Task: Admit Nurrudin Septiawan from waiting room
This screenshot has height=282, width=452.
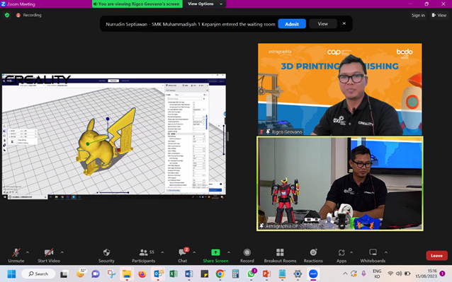Action: pos(292,24)
